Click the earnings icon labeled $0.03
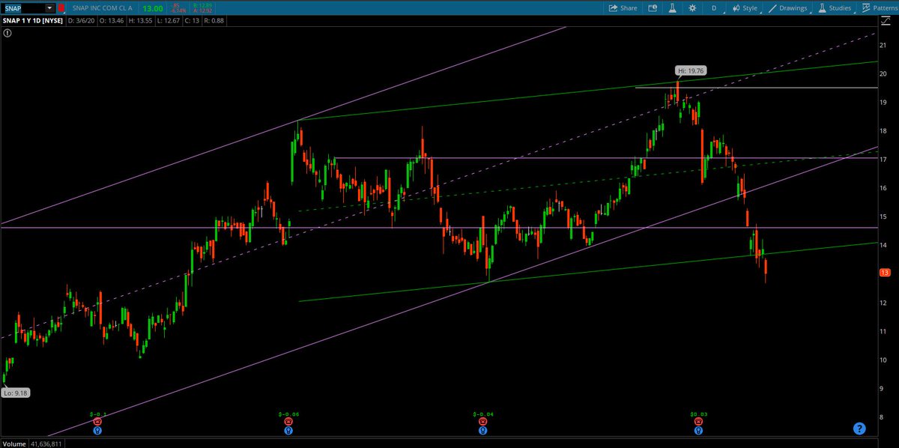 tap(698, 422)
